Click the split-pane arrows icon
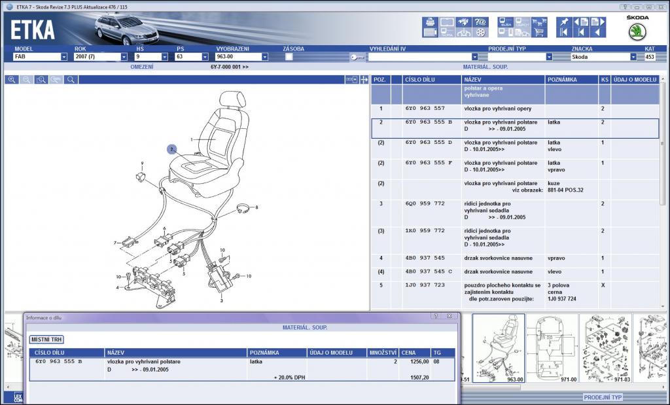Screen dimensions: 670x405 click(x=364, y=80)
